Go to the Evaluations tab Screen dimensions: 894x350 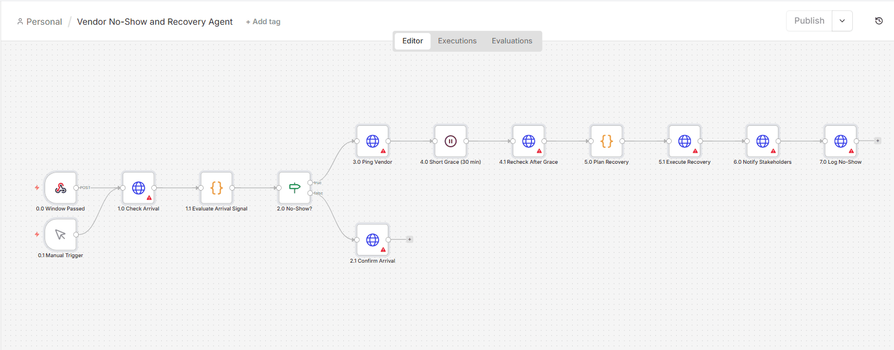coord(512,41)
